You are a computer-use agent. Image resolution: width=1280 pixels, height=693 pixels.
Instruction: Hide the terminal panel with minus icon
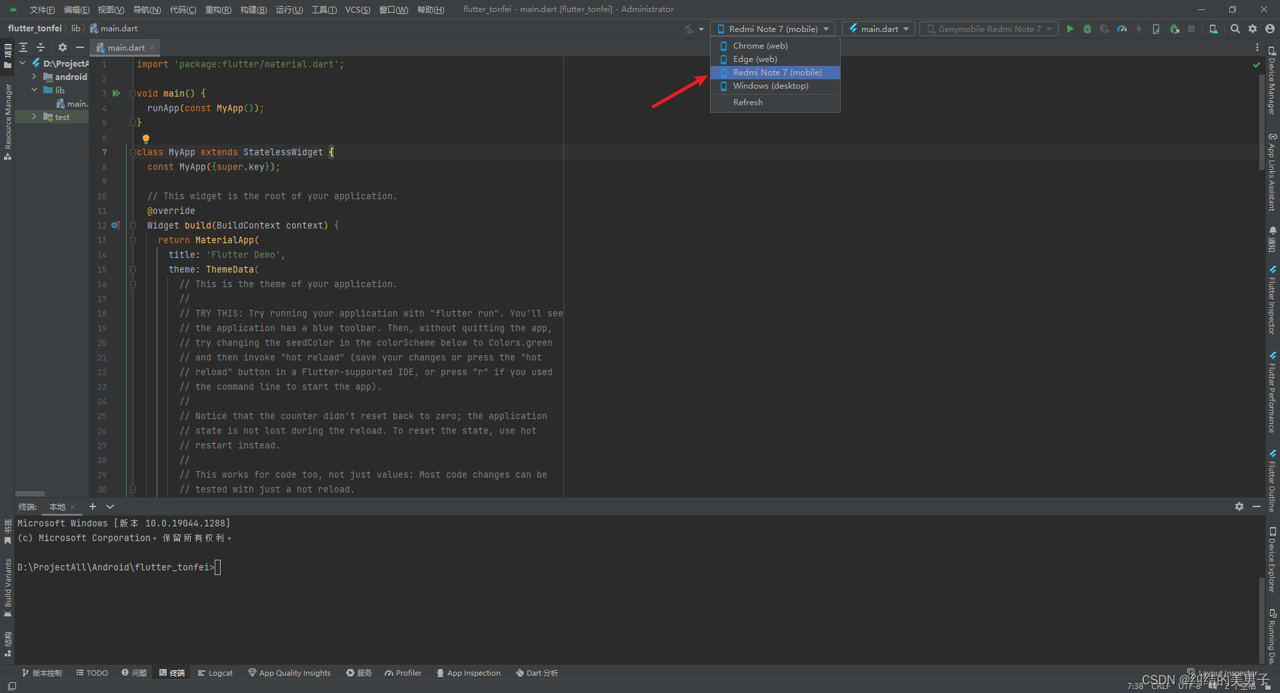click(x=1257, y=506)
